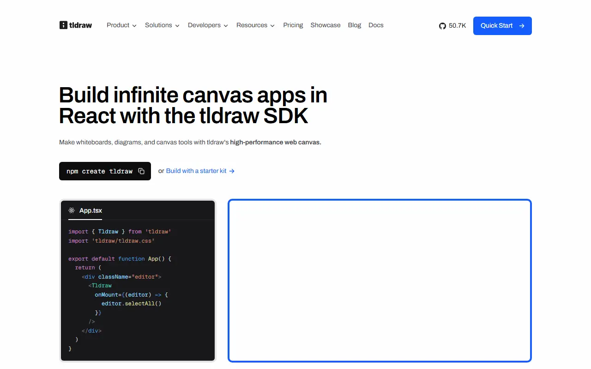
Task: Click the React icon beside App.tsx
Action: (72, 210)
